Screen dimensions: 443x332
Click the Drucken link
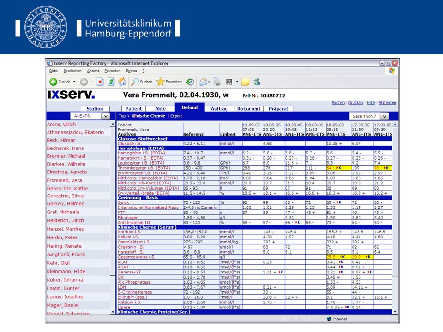[x=355, y=103]
